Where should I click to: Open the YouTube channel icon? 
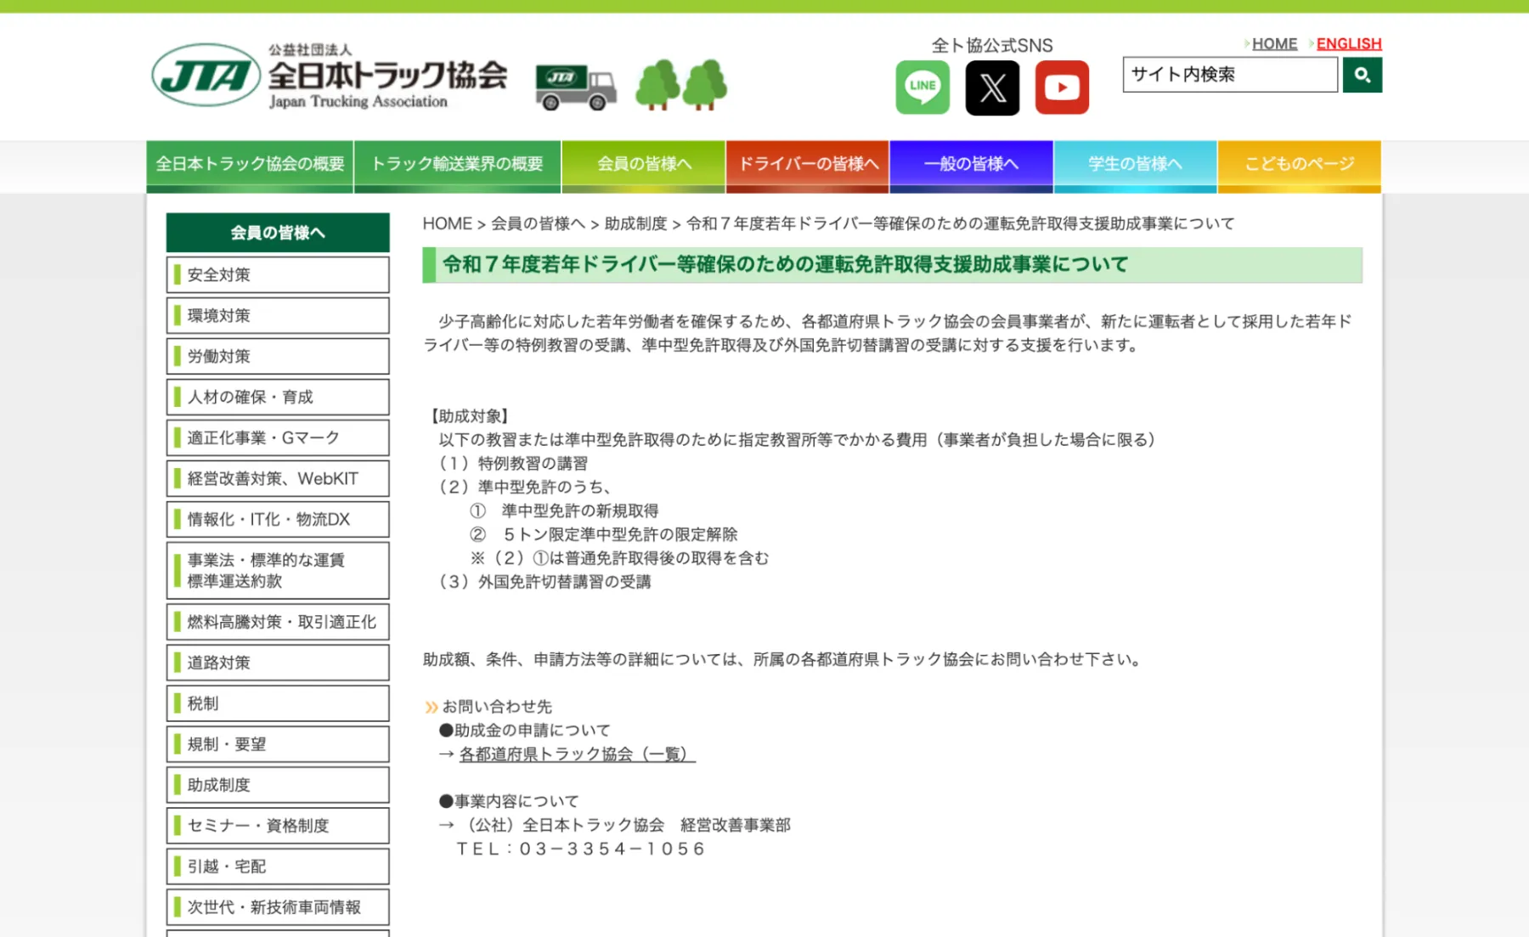(1062, 86)
